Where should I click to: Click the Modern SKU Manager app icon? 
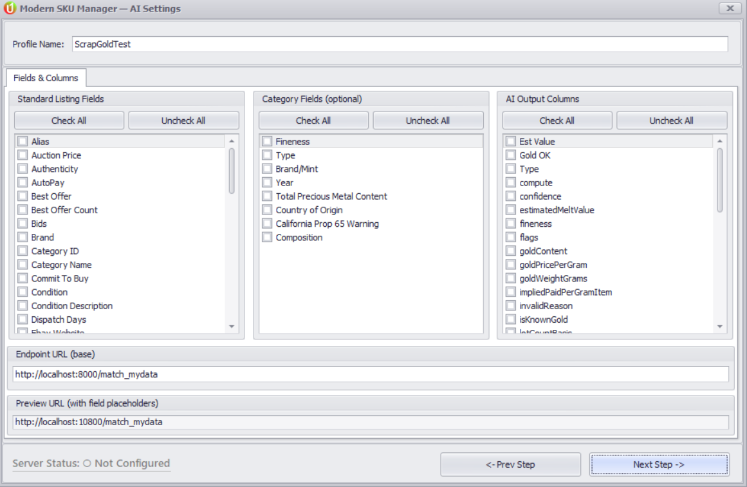point(10,8)
